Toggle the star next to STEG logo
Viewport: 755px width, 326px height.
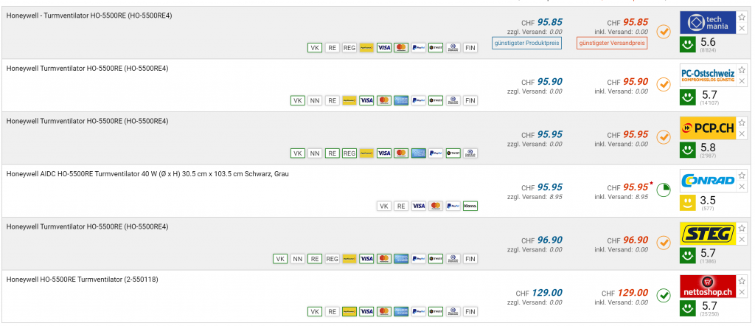742,228
